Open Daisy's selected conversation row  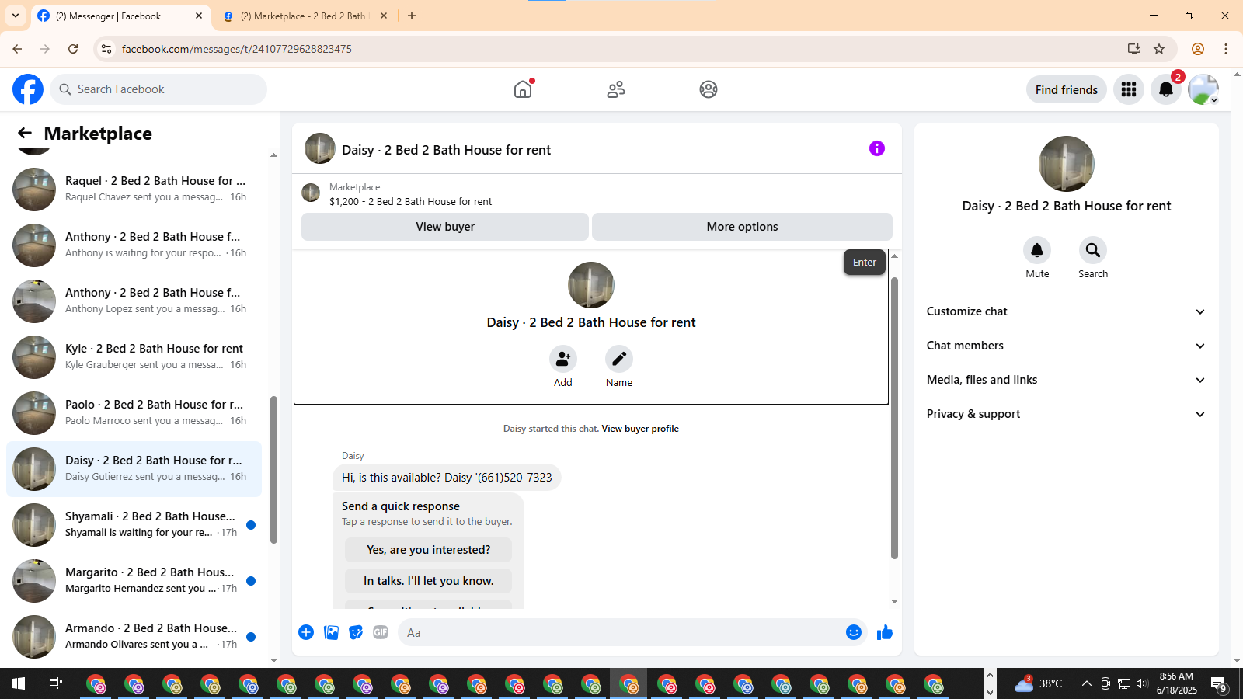coord(134,468)
